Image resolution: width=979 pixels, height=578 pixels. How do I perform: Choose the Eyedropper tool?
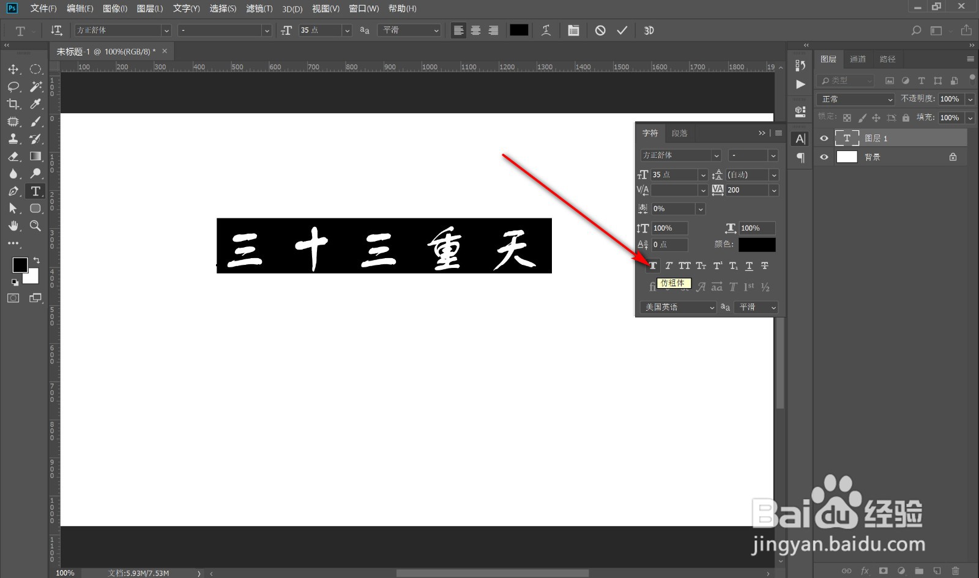tap(35, 104)
